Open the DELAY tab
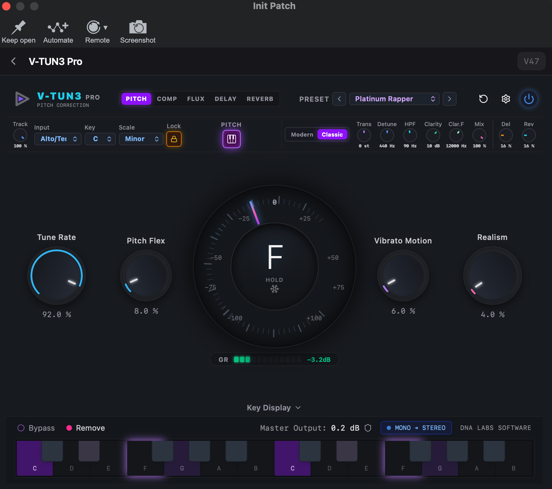This screenshot has height=489, width=552. tap(226, 99)
